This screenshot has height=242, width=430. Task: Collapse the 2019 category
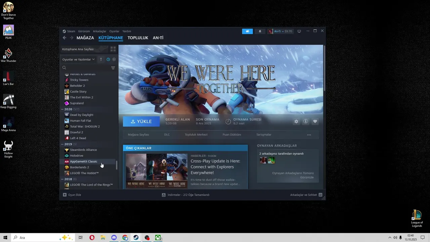click(x=62, y=144)
